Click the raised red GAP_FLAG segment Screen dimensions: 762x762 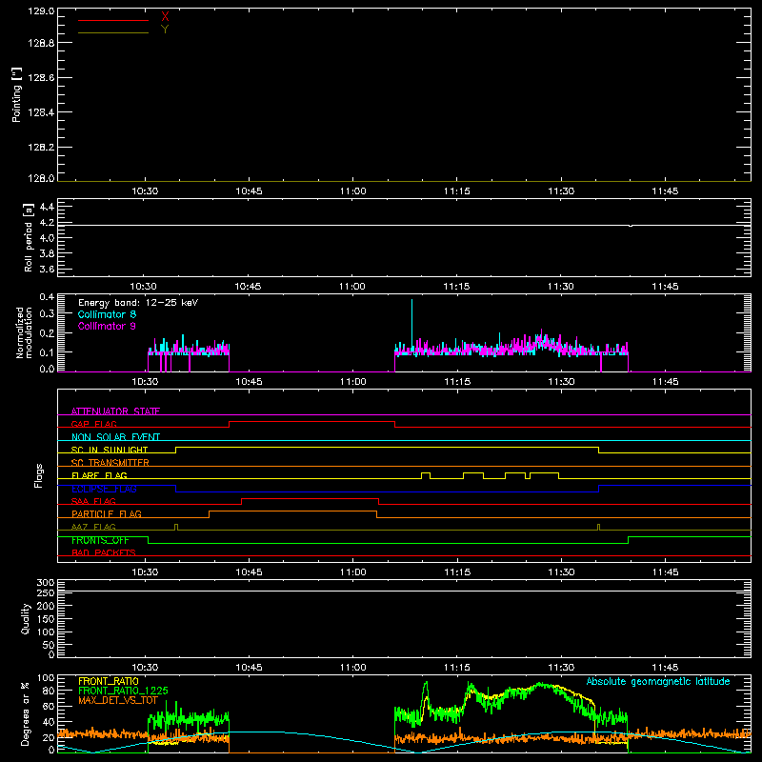(x=311, y=422)
